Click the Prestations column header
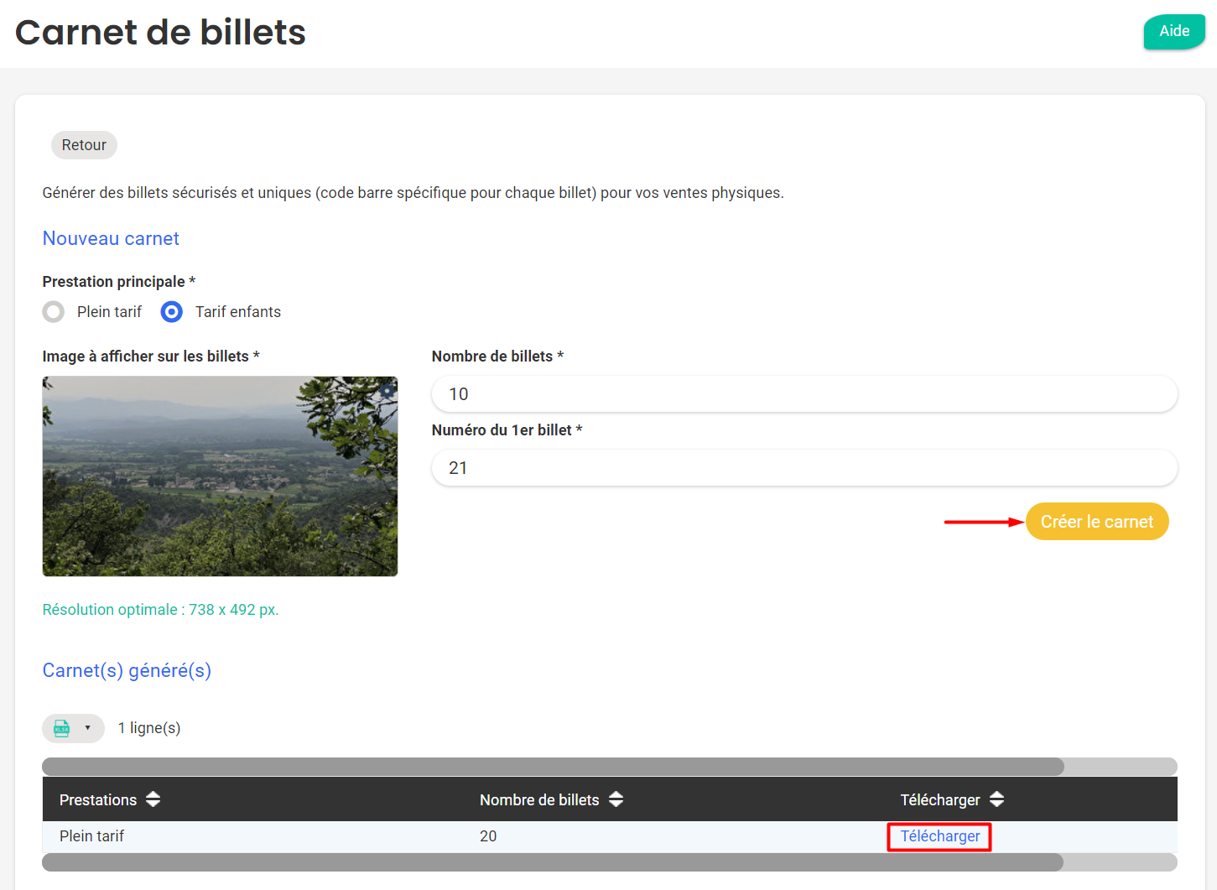The height and width of the screenshot is (890, 1217). pyautogui.click(x=98, y=800)
